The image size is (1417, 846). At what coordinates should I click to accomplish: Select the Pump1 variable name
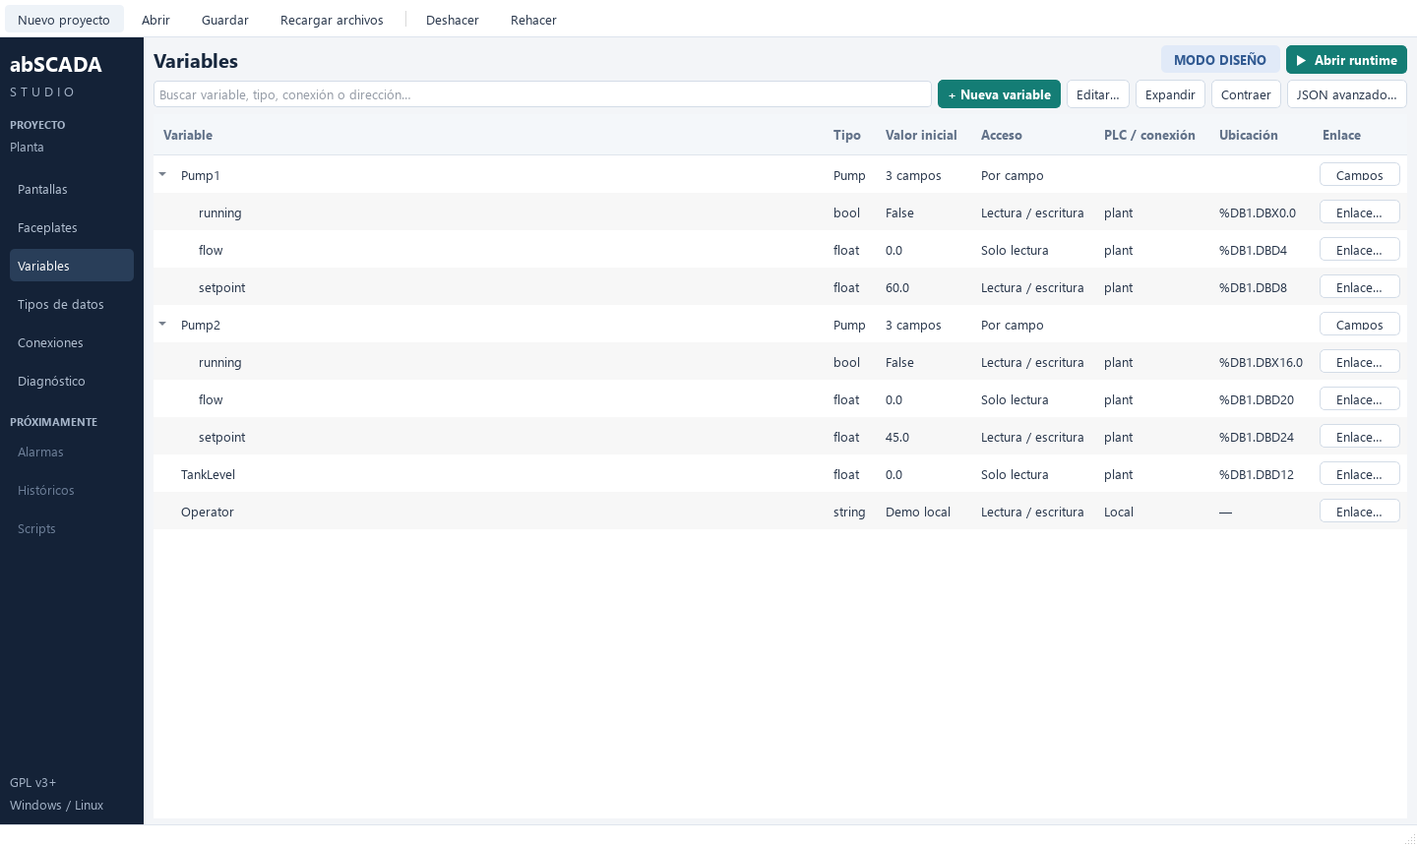[201, 175]
